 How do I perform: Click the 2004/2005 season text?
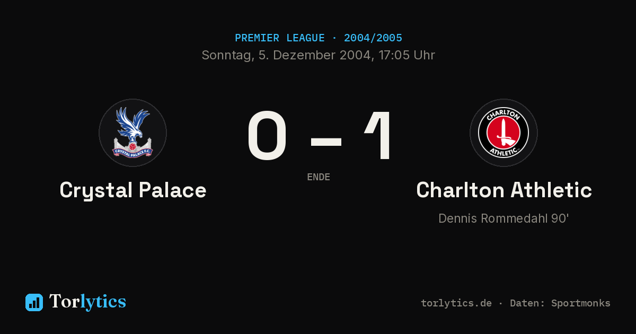[x=373, y=38]
